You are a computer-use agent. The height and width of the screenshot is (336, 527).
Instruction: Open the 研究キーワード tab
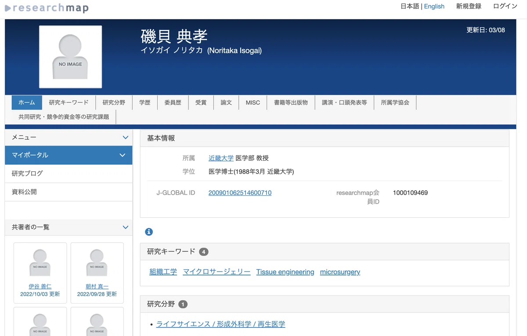coord(69,103)
